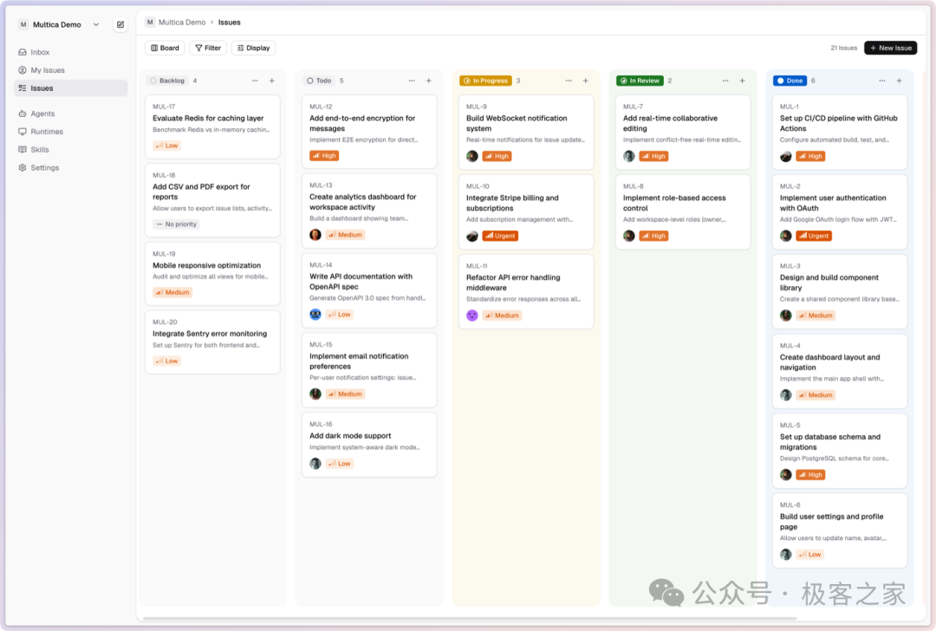
Task: Click the assignee avatar on MUL-8
Action: pos(629,236)
